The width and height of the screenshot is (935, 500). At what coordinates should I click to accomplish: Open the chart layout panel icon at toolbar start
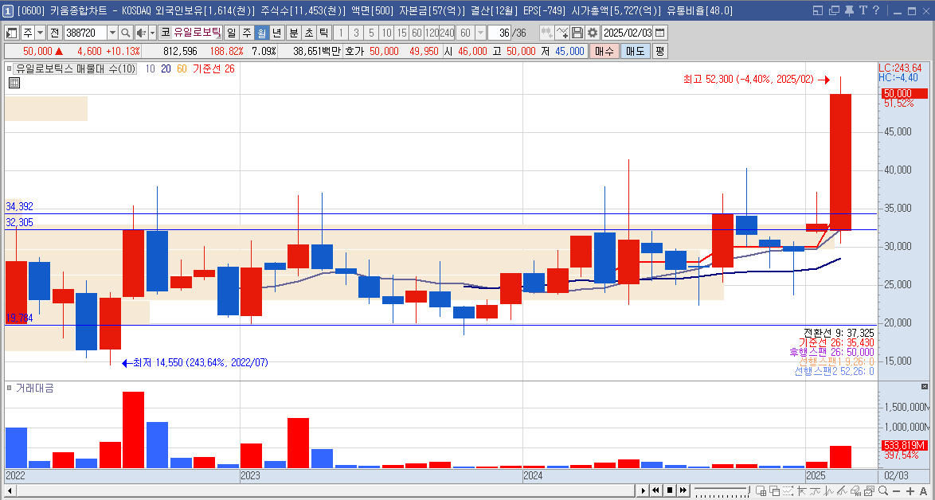click(x=12, y=33)
